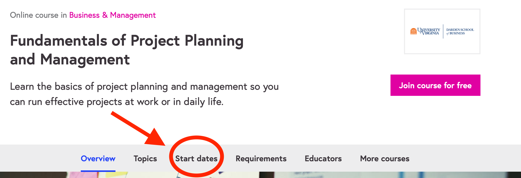Click the orange rotunda icon in UVA logo
This screenshot has height=178, width=521.
[x=413, y=31]
